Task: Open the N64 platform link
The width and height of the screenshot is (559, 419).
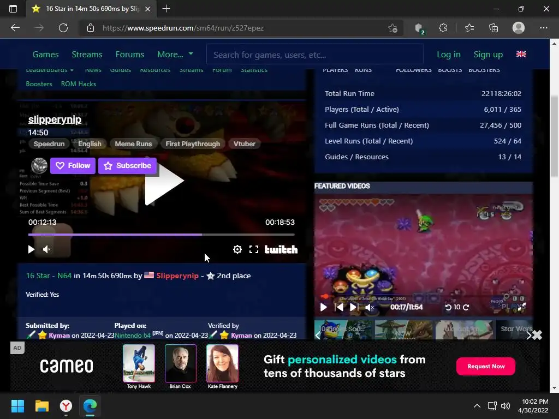Action: (x=64, y=276)
